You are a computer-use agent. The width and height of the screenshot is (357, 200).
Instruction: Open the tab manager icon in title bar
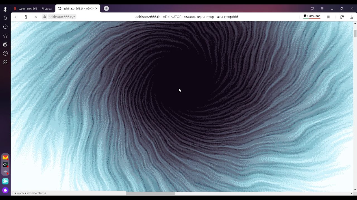click(312, 9)
